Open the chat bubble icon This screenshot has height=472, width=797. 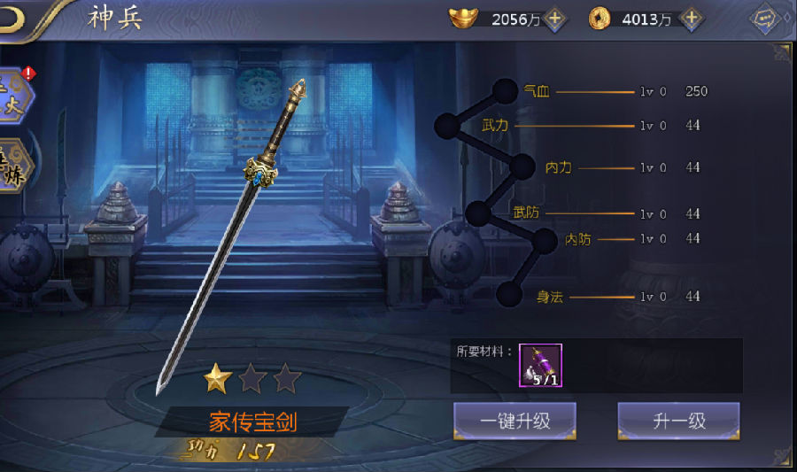tap(765, 19)
